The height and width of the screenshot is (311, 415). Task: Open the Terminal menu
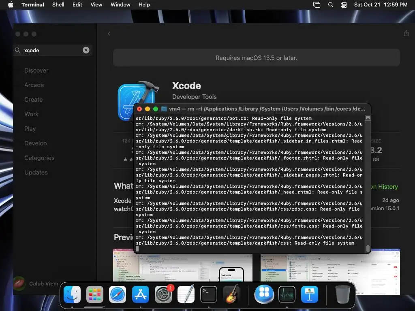(x=33, y=5)
